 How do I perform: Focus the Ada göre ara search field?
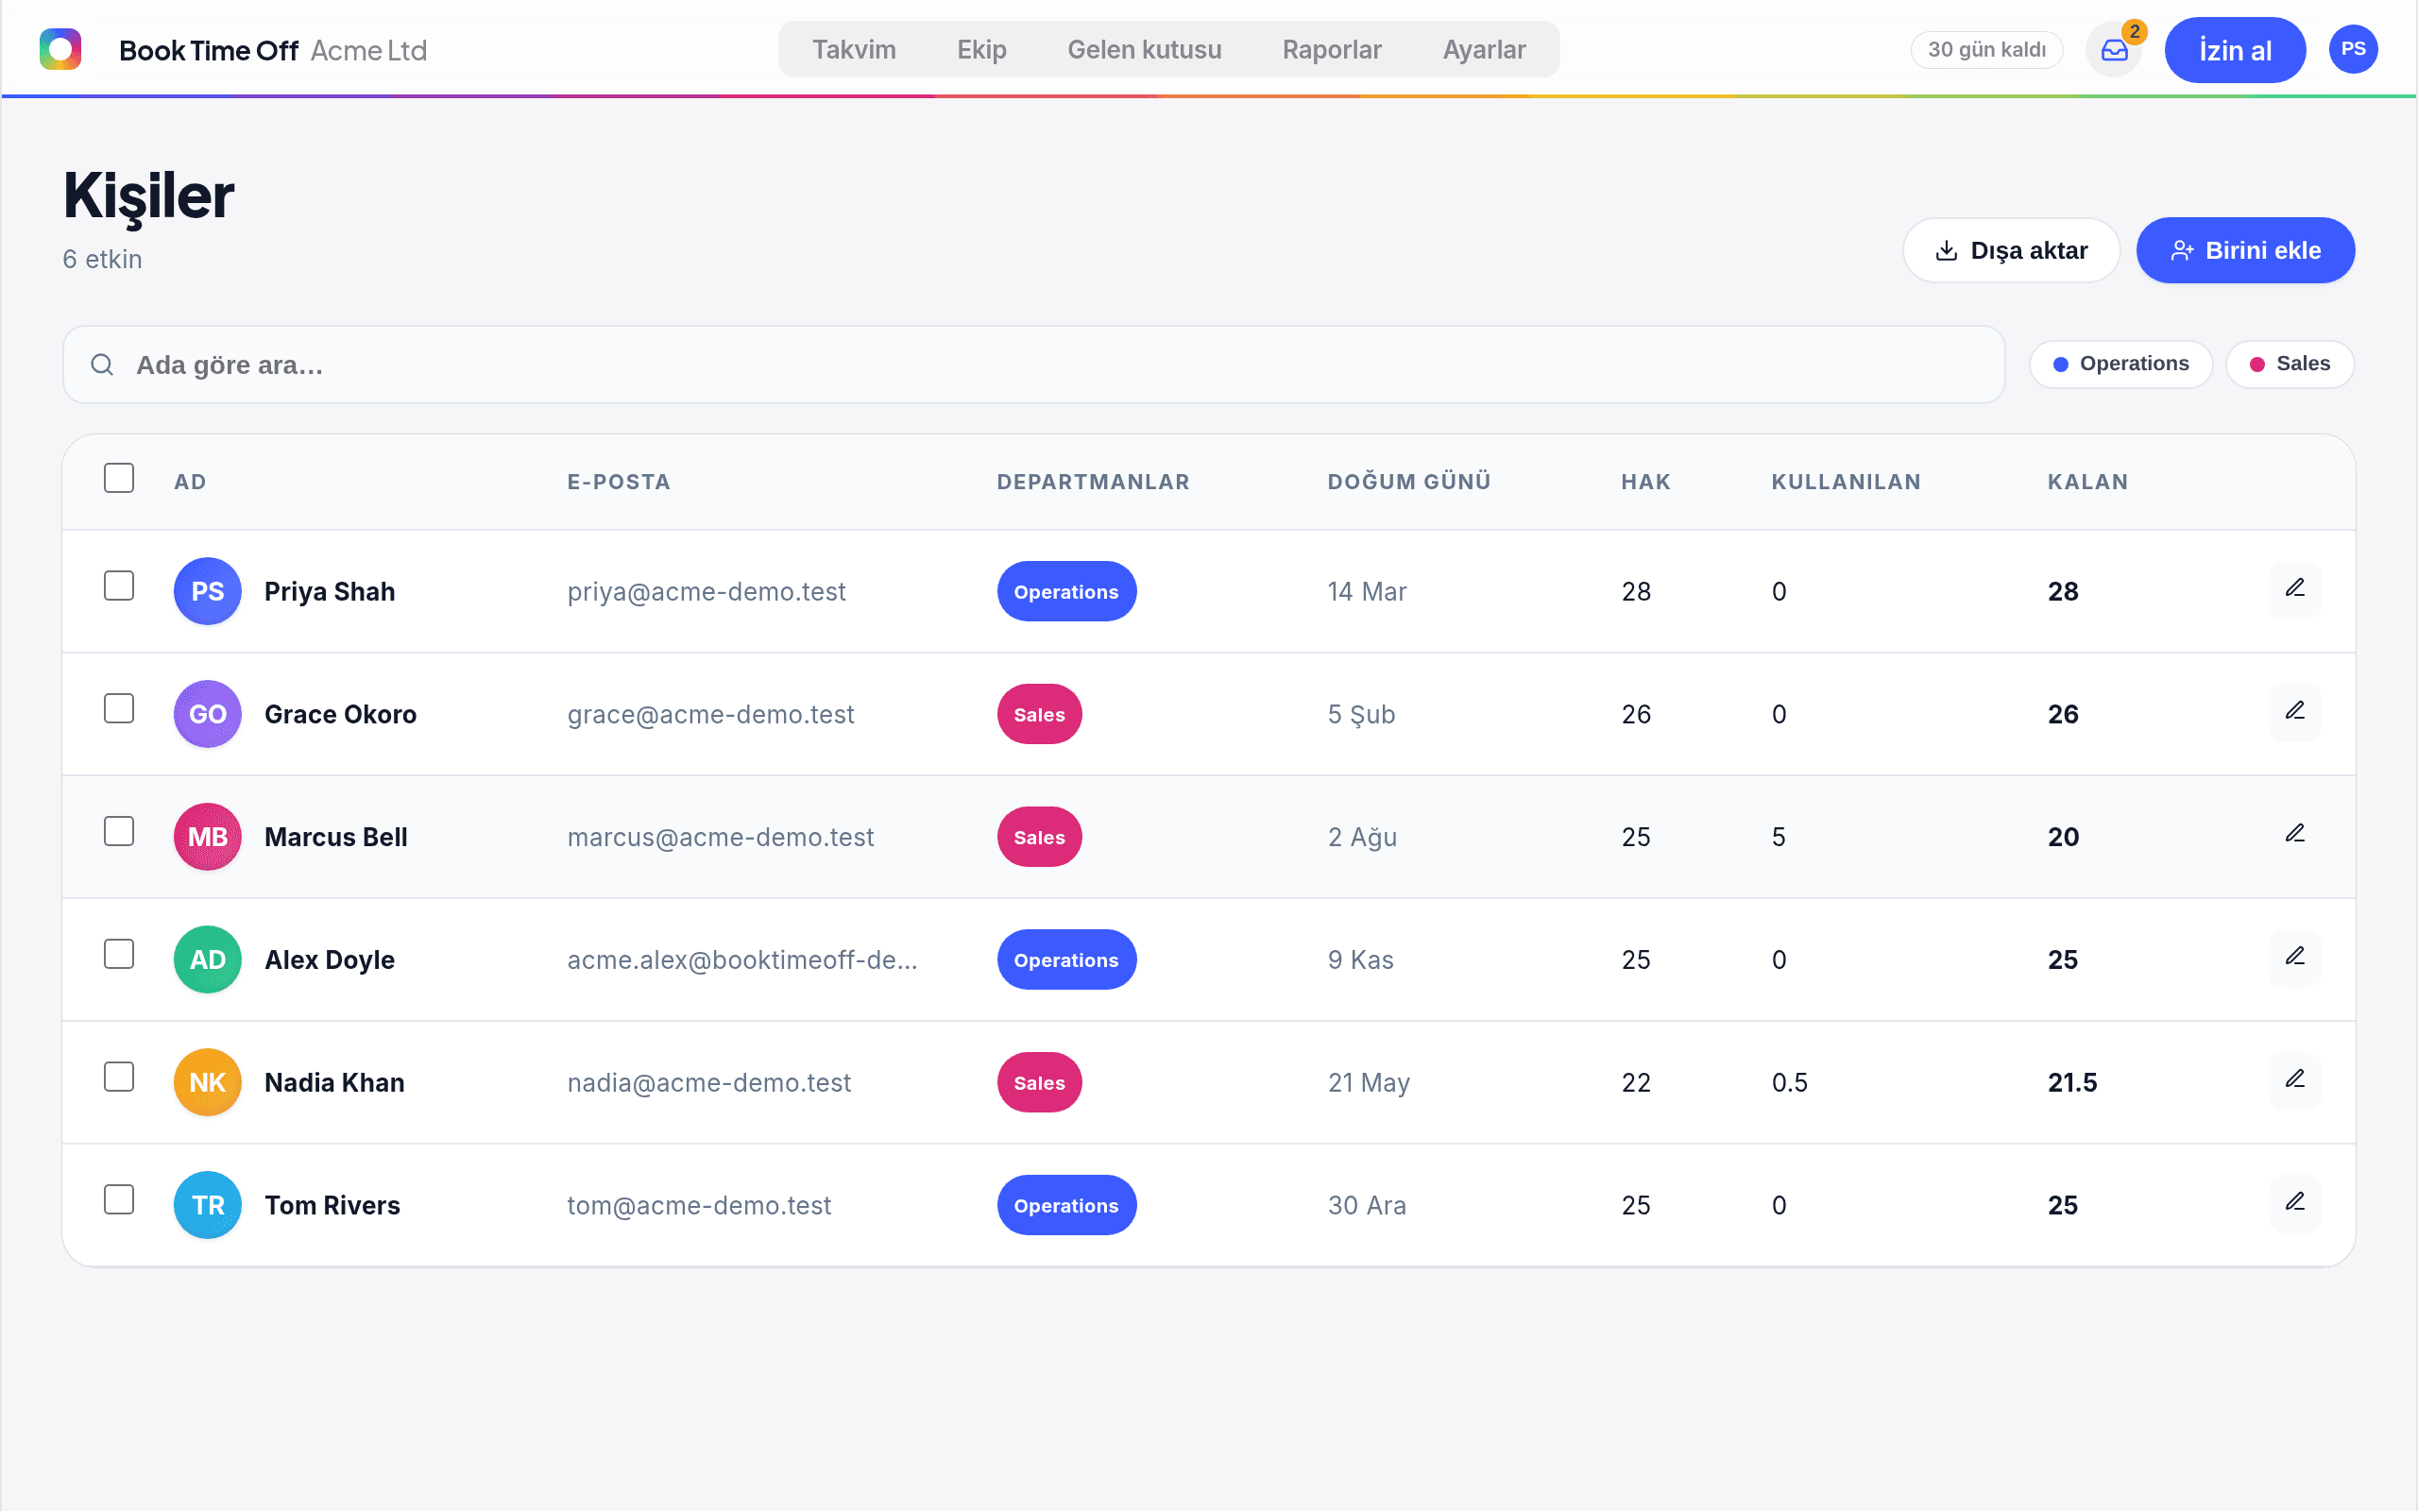pos(1033,365)
